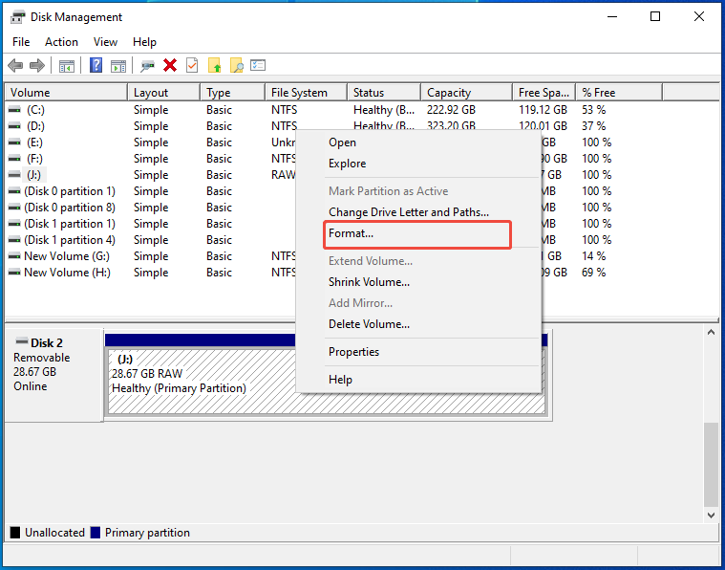The height and width of the screenshot is (570, 725).
Task: Select Shrink Volume... in context menu
Action: 369,282
